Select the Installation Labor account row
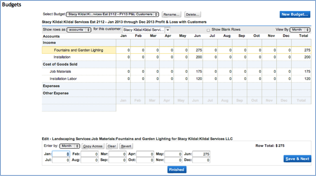The height and width of the screenshot is (176, 316). 63,79
